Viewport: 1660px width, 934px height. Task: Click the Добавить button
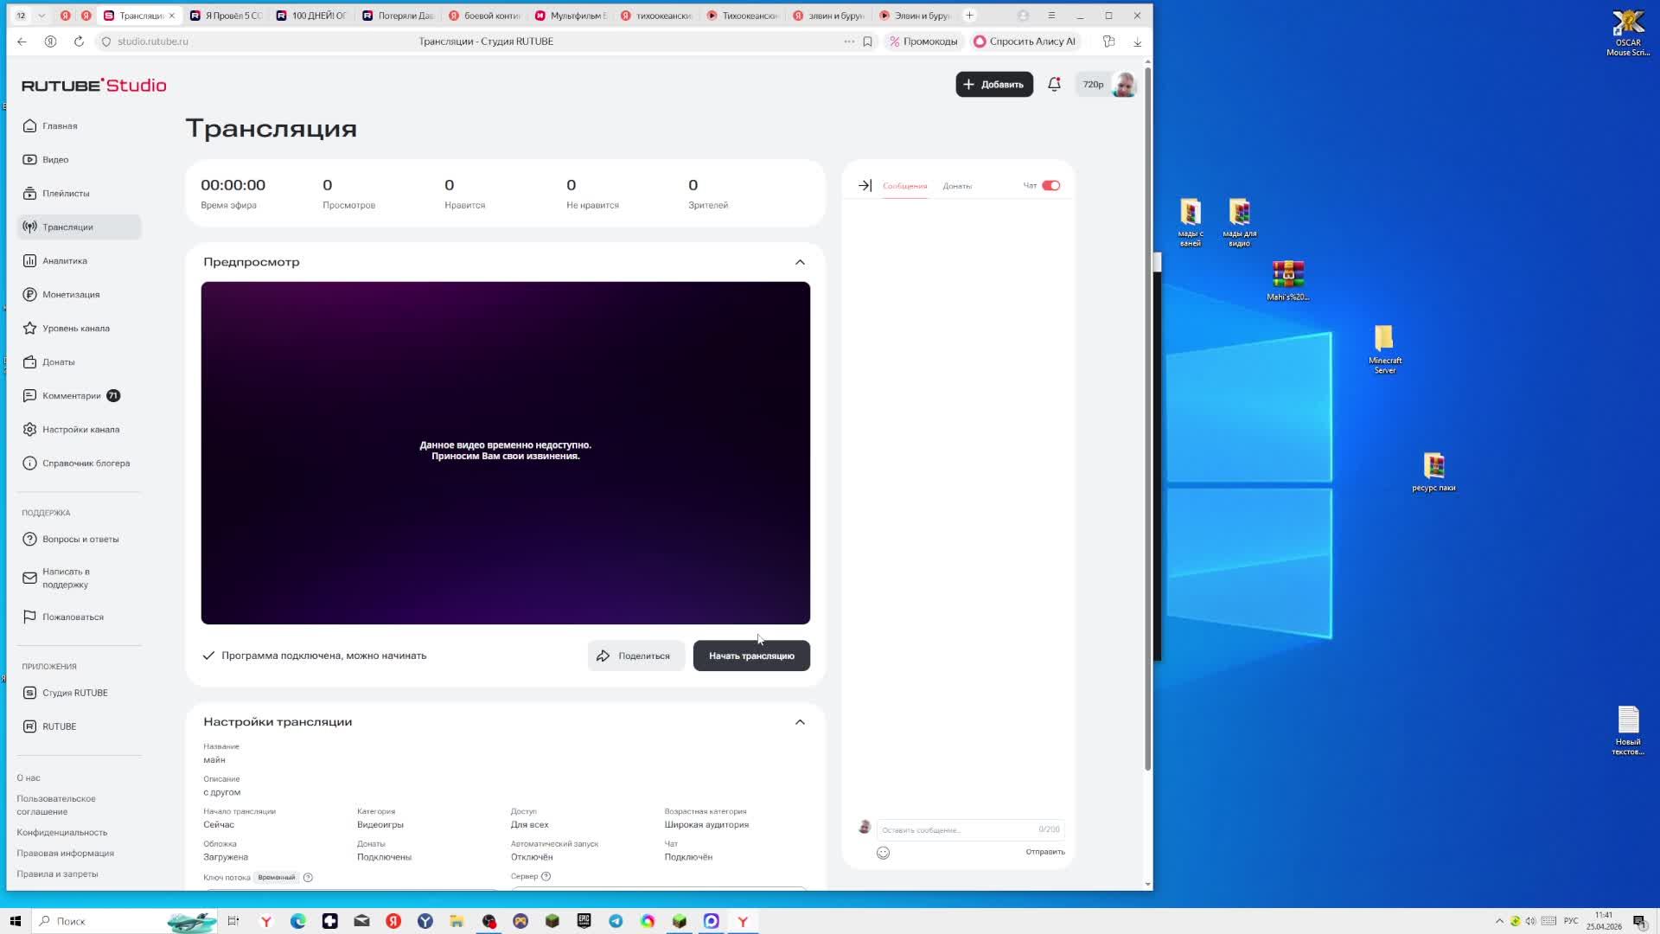(x=993, y=84)
